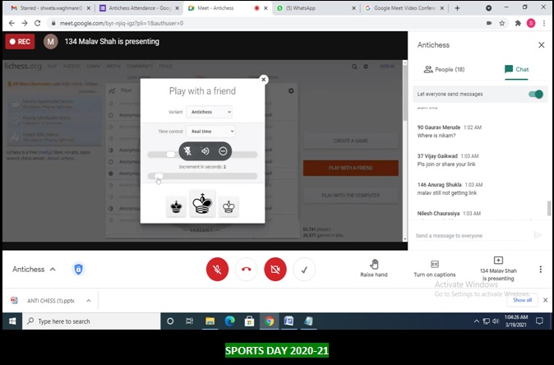Open the Chrome profile avatar
Image resolution: width=554 pixels, height=365 pixels.
[x=531, y=23]
